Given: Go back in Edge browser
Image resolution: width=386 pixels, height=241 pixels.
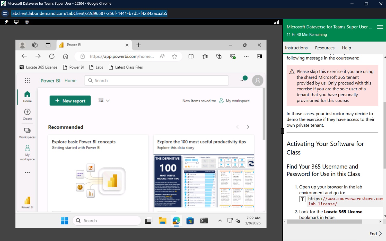Looking at the screenshot, I should click(24, 56).
